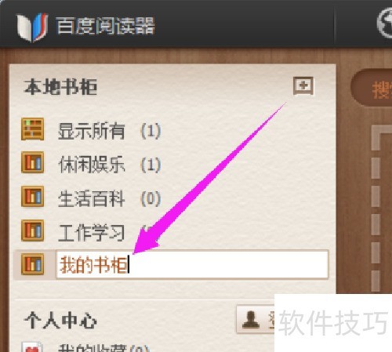Viewport: 392px width, 352px height.
Task: Click the globe icon in top bar
Action: tap(384, 24)
